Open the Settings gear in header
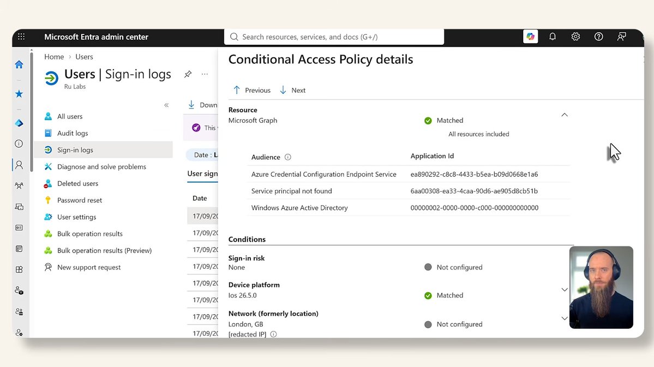This screenshot has width=654, height=367. click(575, 37)
